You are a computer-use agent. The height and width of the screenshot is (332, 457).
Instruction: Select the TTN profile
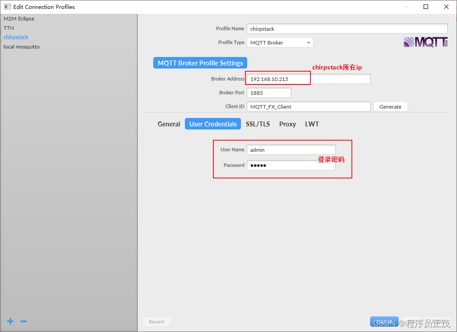(9, 28)
